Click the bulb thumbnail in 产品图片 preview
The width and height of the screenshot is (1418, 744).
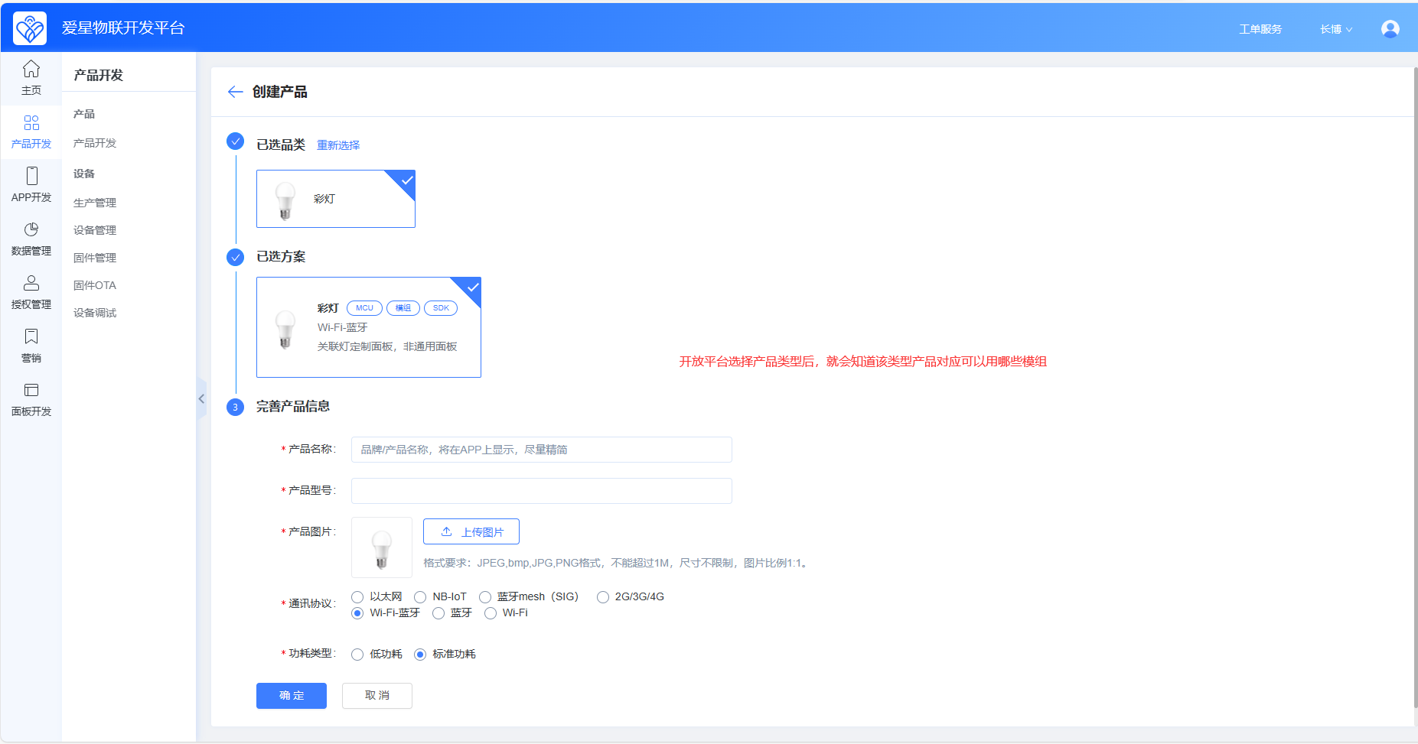[x=382, y=547]
